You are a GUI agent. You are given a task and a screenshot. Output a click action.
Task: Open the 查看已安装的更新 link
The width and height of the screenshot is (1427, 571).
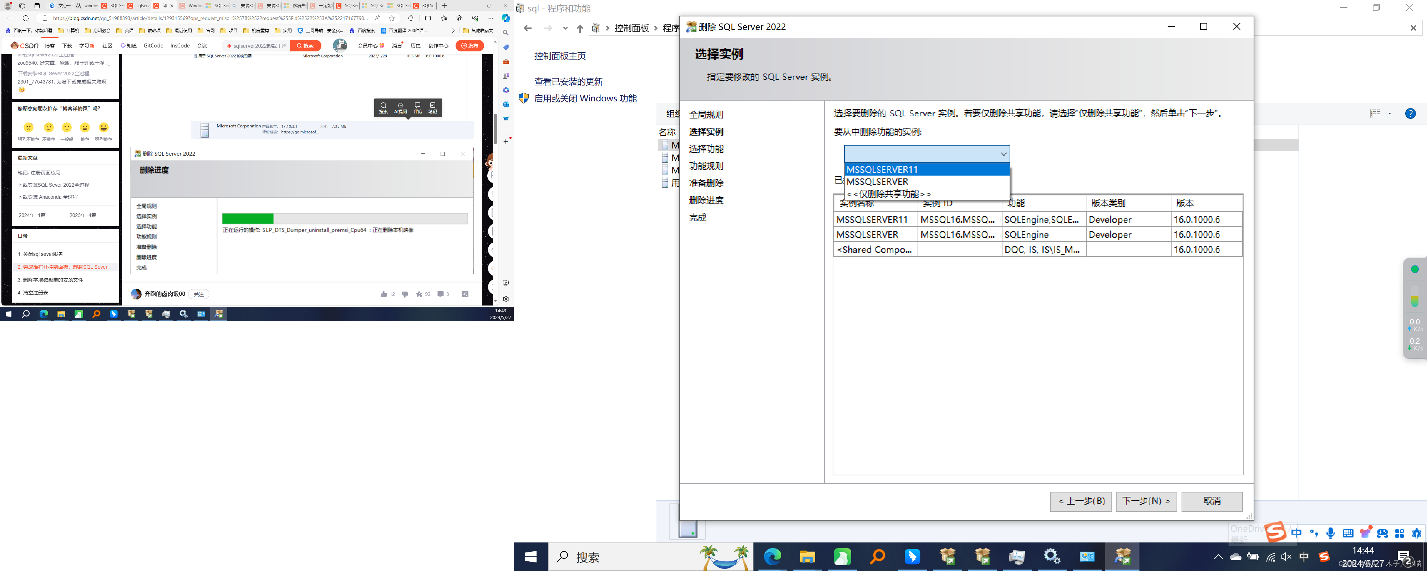pos(568,81)
